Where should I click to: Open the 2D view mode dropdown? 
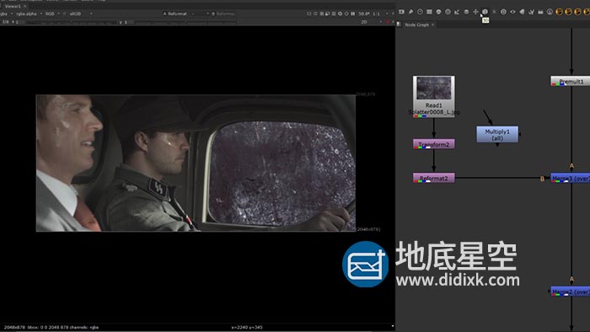(371, 22)
